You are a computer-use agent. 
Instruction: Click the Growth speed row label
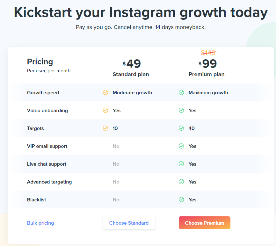pos(43,93)
